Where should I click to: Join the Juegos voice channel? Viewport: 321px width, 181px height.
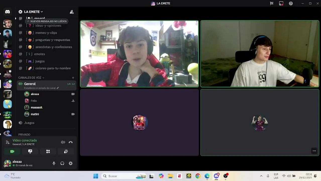click(x=47, y=123)
